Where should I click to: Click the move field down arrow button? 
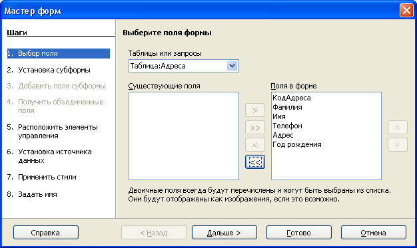pos(397,145)
